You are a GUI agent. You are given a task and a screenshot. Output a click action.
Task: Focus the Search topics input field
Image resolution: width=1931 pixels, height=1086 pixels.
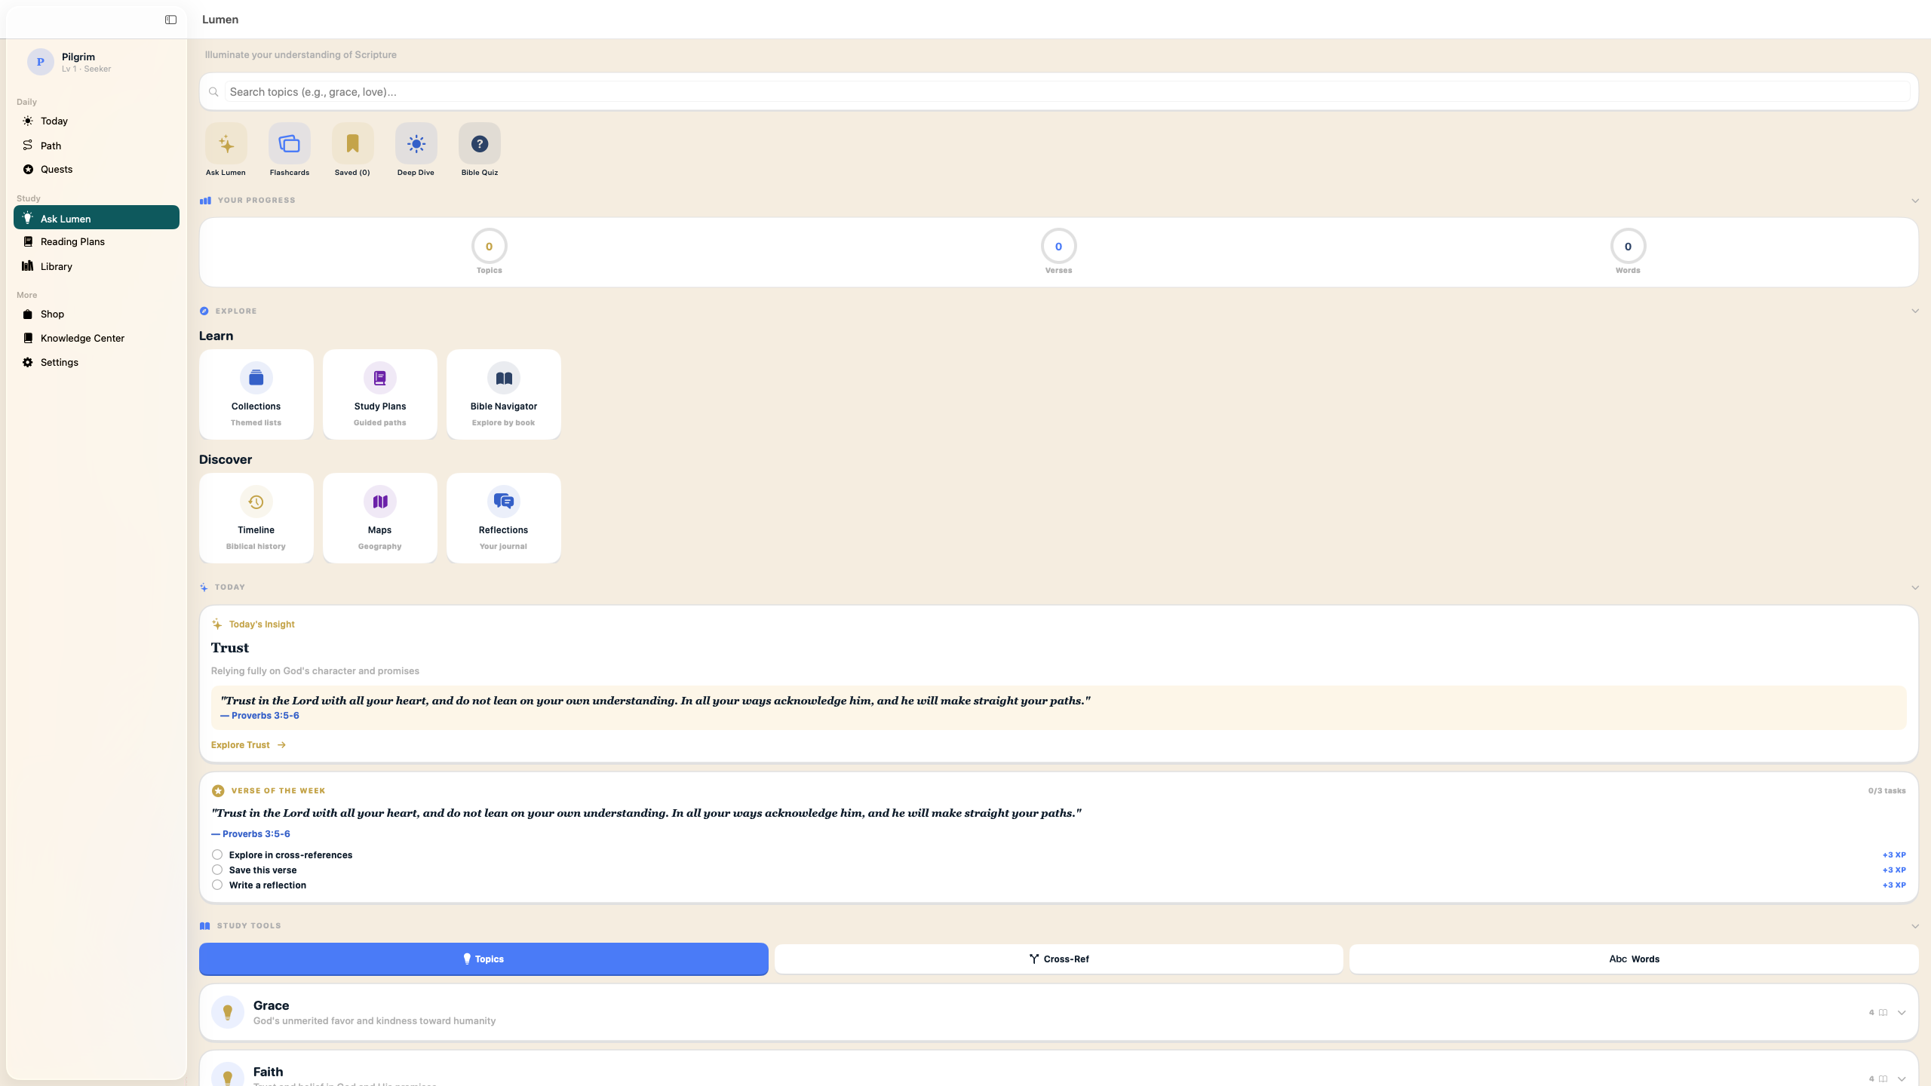point(1056,92)
